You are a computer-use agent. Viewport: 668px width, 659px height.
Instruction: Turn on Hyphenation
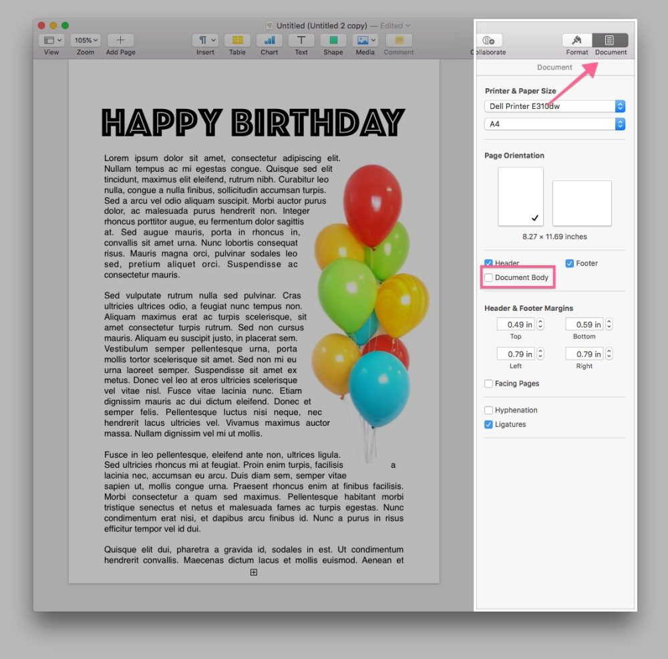(x=488, y=410)
